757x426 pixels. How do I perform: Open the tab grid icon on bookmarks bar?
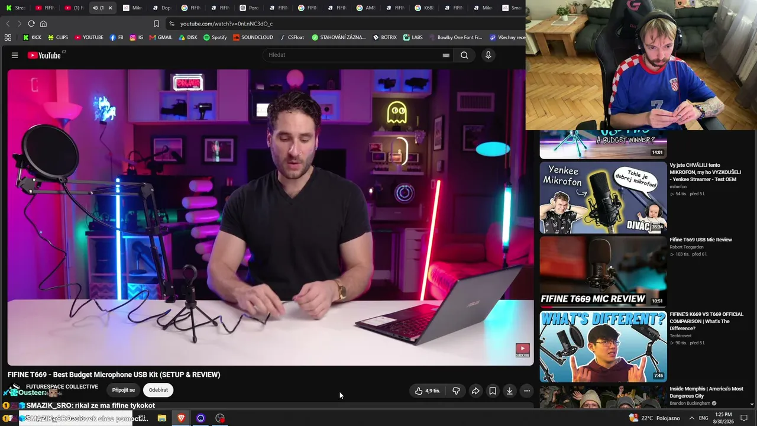[x=8, y=37]
